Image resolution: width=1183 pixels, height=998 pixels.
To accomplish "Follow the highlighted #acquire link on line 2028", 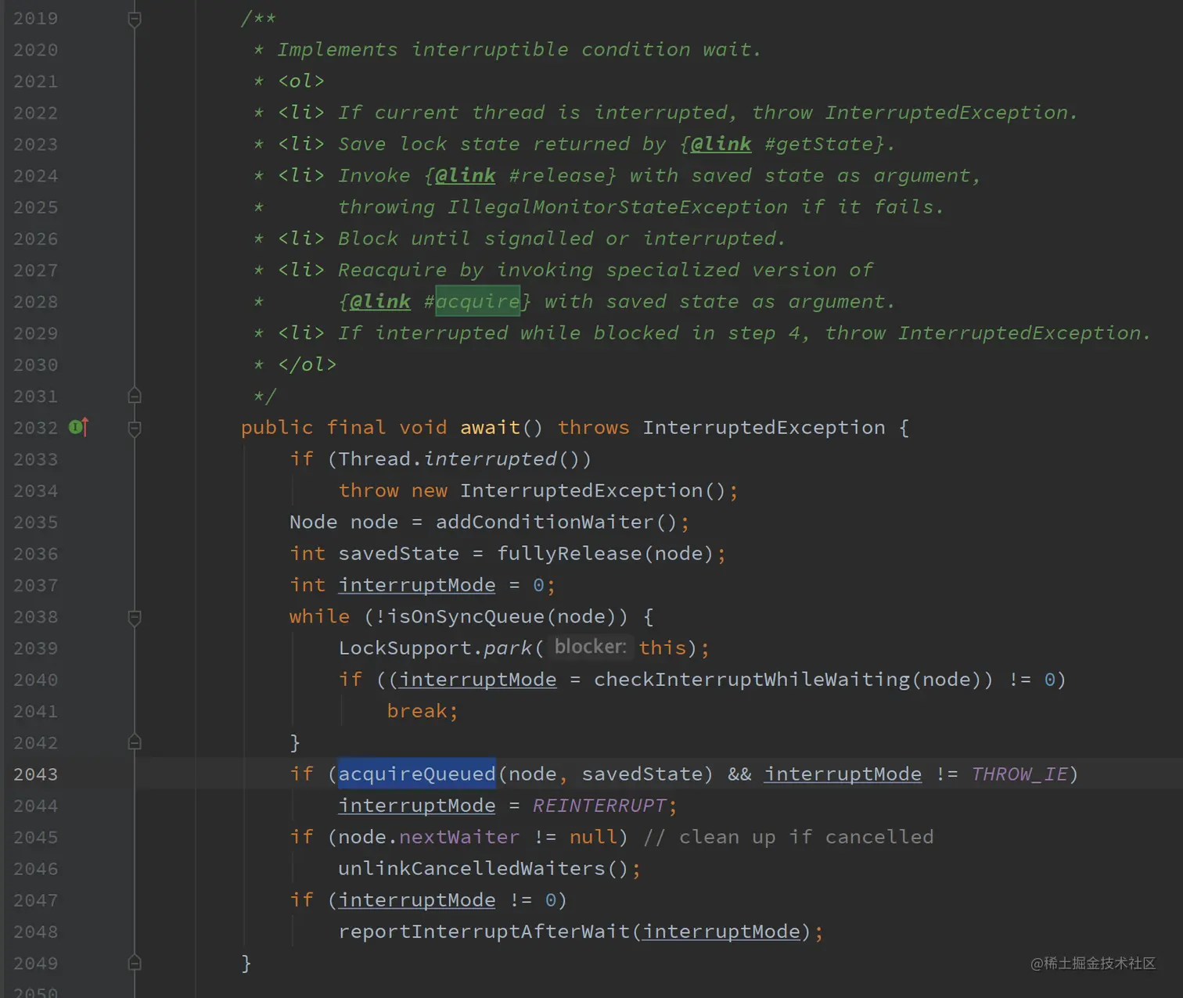I will pos(477,301).
